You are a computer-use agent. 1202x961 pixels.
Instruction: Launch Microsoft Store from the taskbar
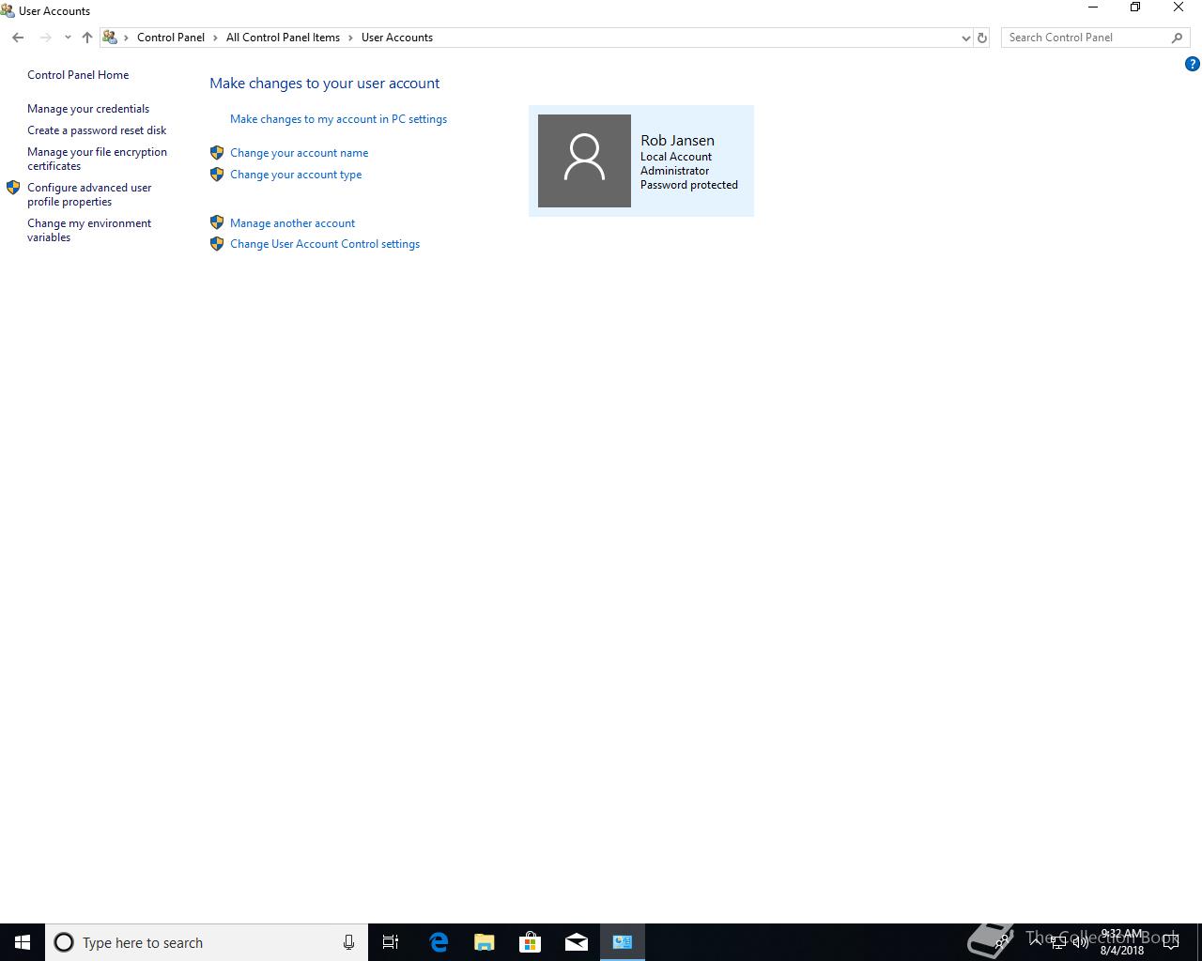pyautogui.click(x=531, y=942)
